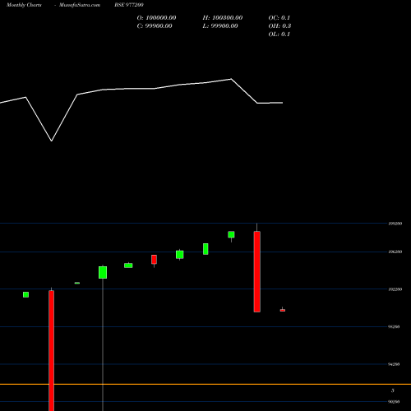Click the orange horizontal level line
The width and height of the screenshot is (411, 411).
(205, 384)
